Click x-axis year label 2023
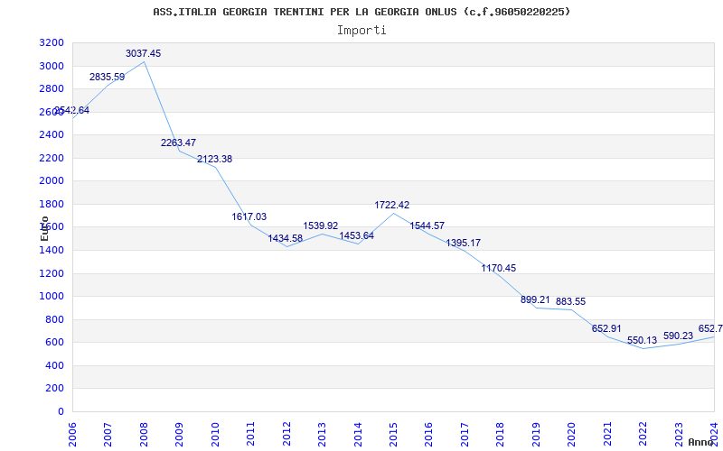The image size is (723, 451). [x=679, y=435]
